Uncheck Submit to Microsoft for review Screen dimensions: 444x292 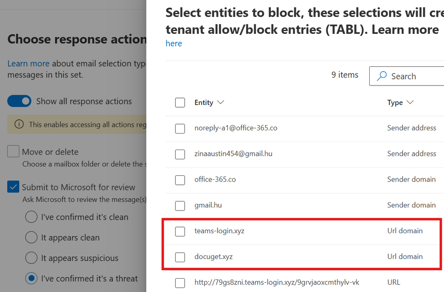pyautogui.click(x=13, y=187)
